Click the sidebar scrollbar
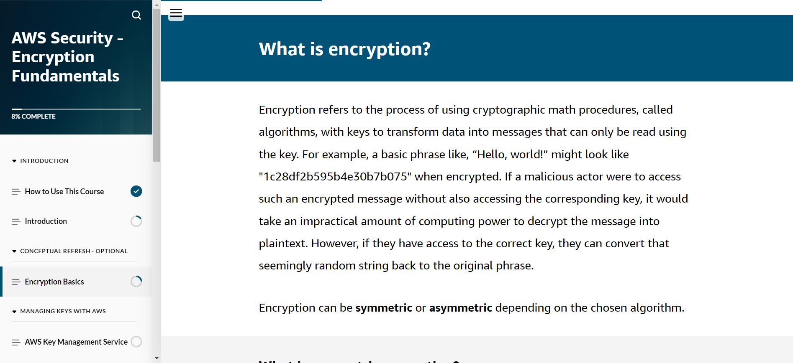793x363 pixels. click(x=157, y=84)
